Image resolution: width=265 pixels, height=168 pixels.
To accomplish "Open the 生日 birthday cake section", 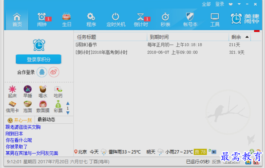I will (x=67, y=20).
